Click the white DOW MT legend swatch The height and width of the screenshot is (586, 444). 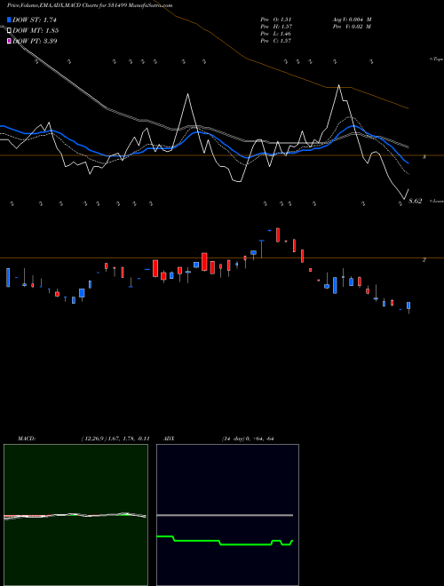[x=10, y=30]
